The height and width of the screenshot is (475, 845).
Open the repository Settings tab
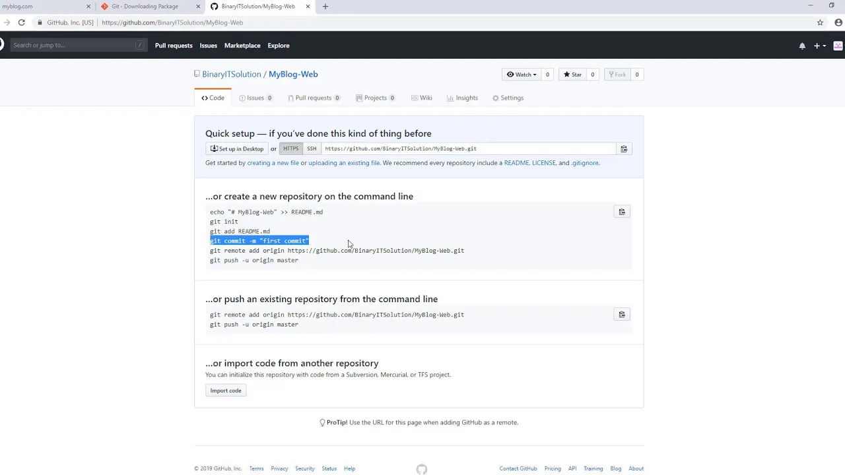[508, 98]
